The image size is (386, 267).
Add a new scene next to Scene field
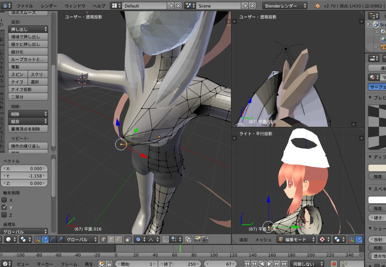click(x=245, y=6)
